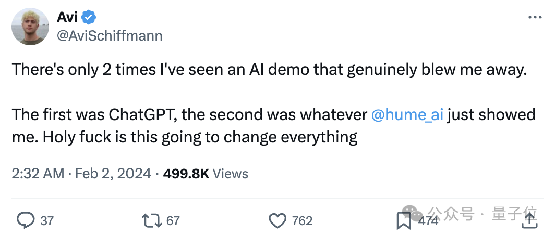Click the 67 reposts count
Viewport: 555px width, 236px height.
click(x=173, y=221)
